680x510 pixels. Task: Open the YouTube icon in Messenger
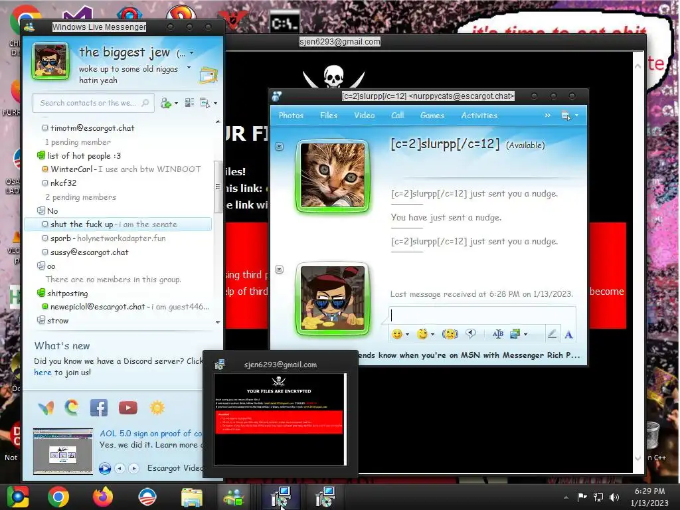[x=128, y=408]
